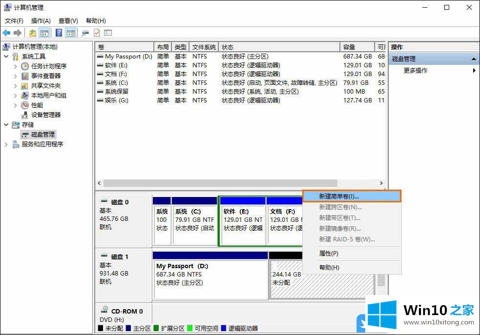This screenshot has height=335, width=480.
Task: Collapse the 系统工具 tree node
Action: [x=6, y=57]
